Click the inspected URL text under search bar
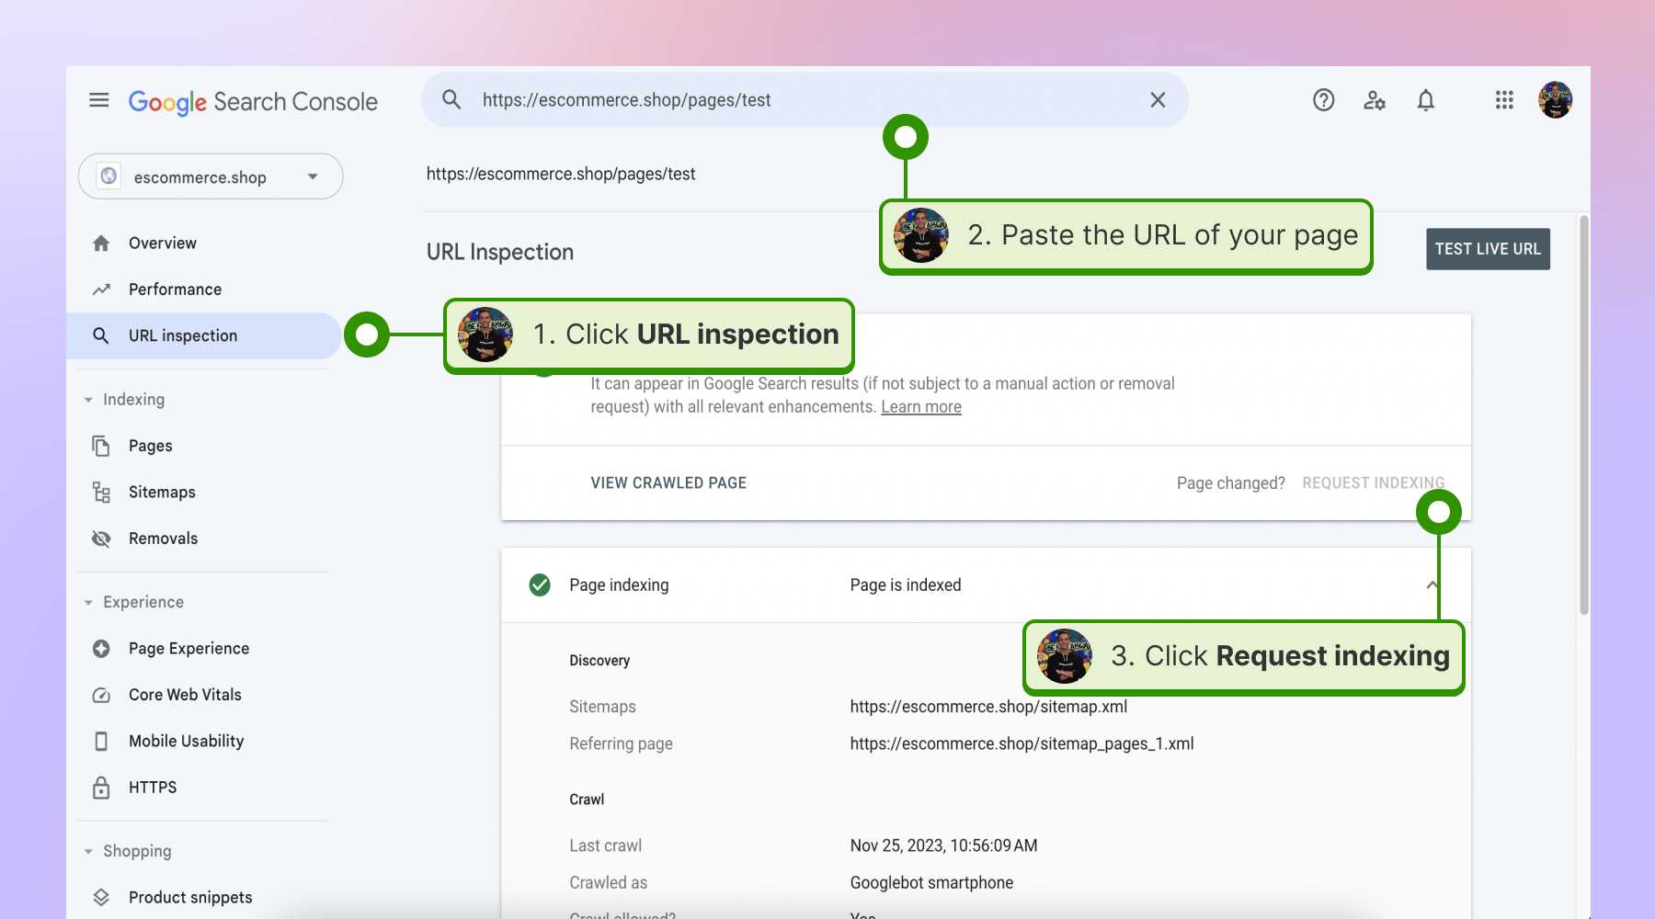The height and width of the screenshot is (919, 1655). pyautogui.click(x=561, y=174)
